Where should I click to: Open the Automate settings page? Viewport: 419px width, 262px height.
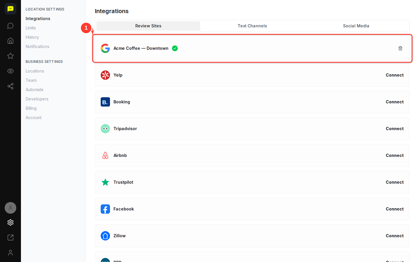coord(35,90)
